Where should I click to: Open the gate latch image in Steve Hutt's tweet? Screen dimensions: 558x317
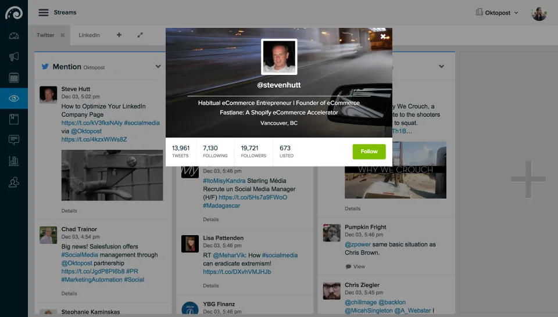tap(112, 175)
